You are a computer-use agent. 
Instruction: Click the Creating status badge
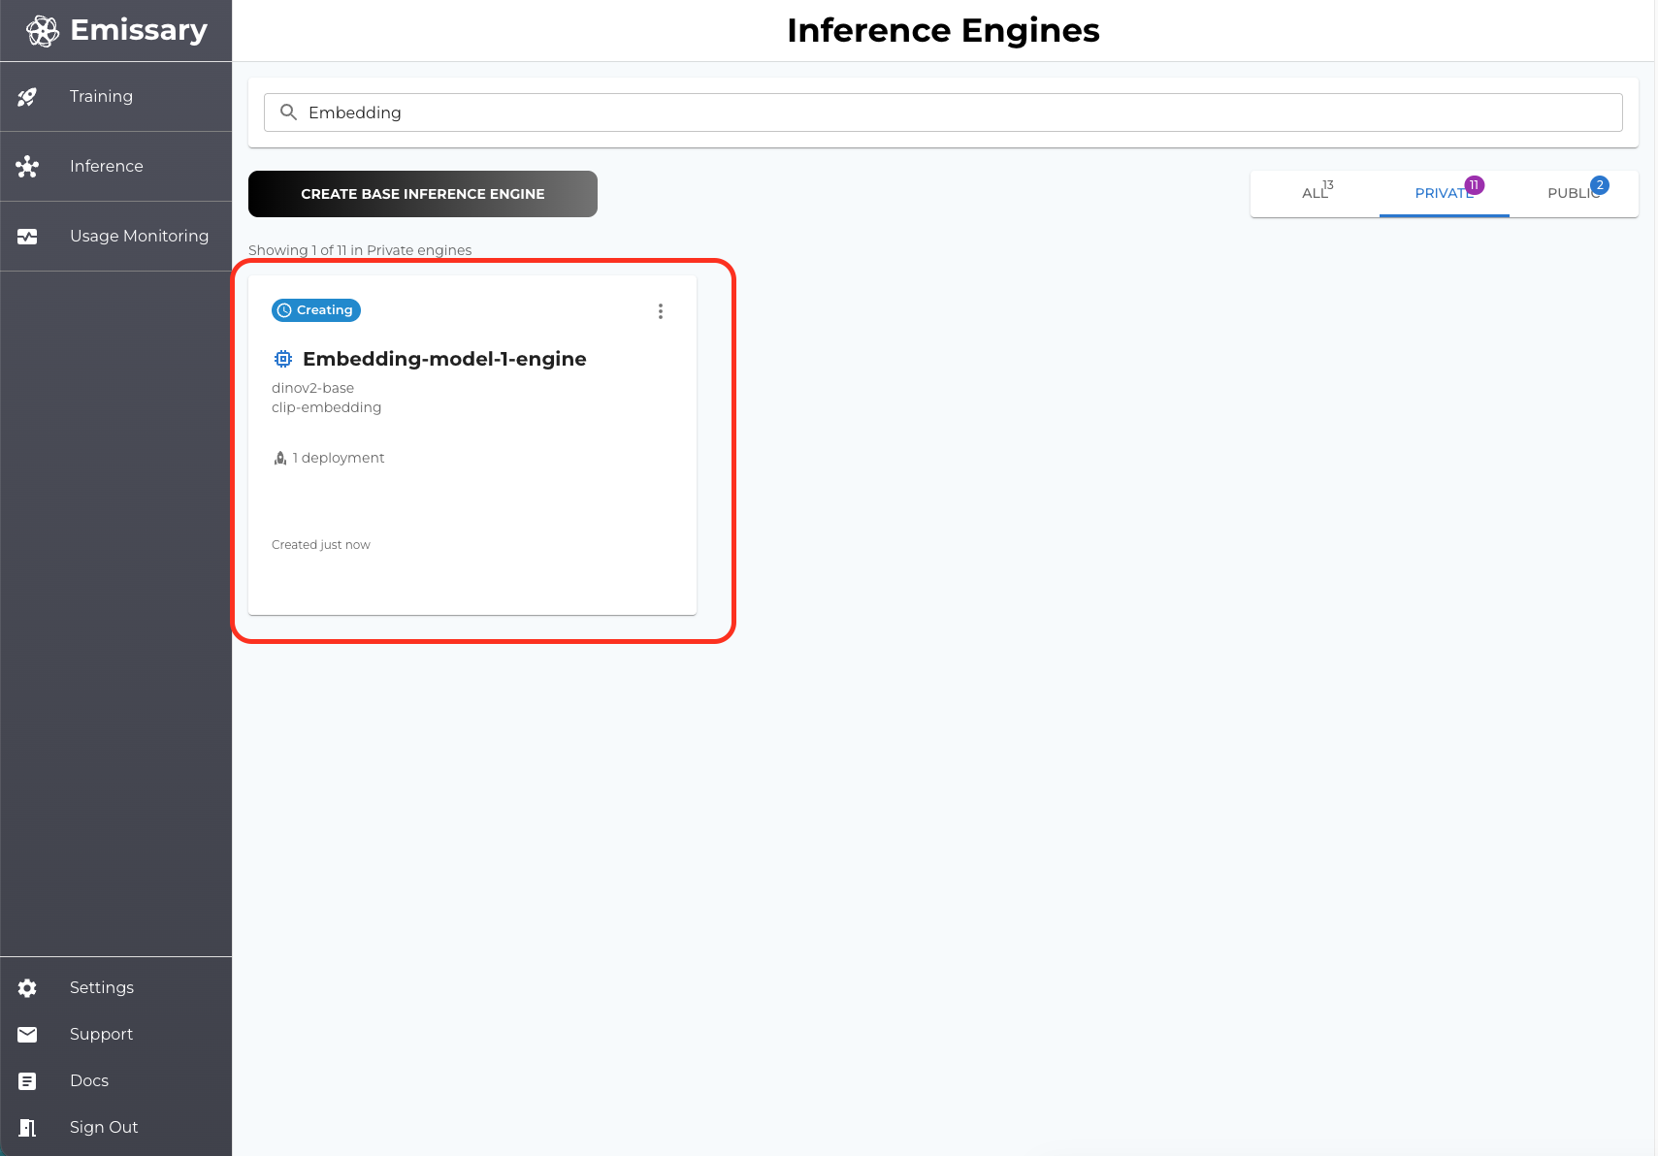[316, 309]
